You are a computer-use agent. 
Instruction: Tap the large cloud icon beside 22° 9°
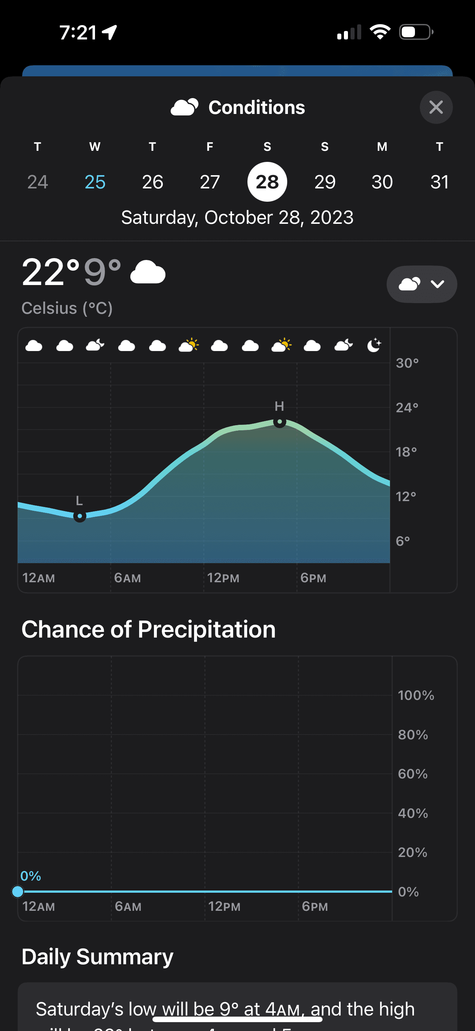pyautogui.click(x=148, y=272)
